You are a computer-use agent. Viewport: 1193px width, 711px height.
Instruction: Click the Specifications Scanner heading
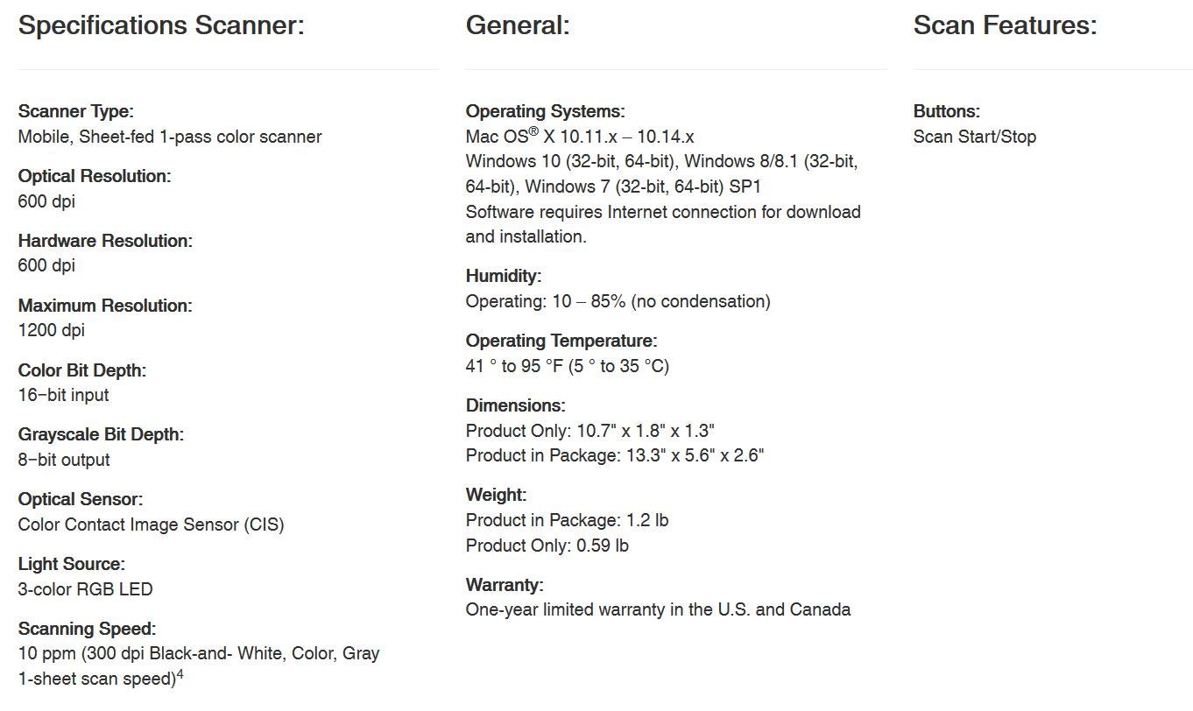161,25
